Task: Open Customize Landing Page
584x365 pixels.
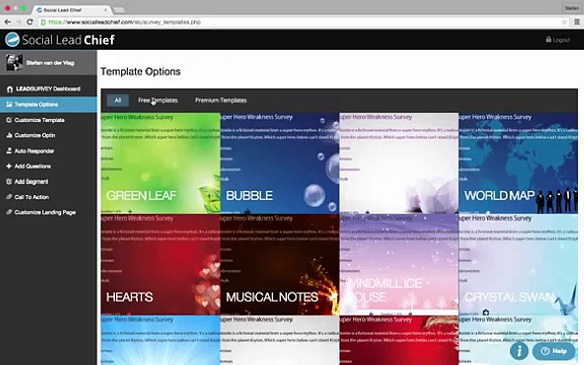Action: tap(49, 212)
